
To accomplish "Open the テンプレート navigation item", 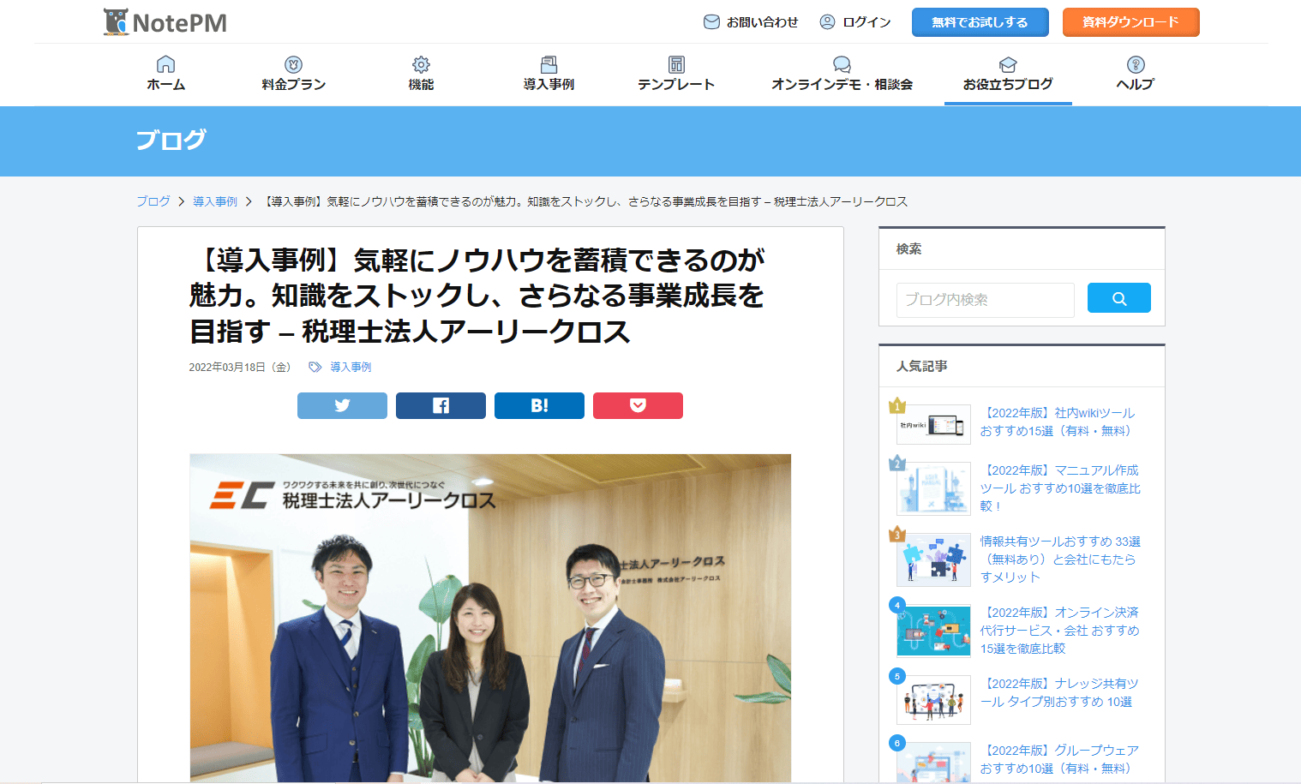I will 676,74.
